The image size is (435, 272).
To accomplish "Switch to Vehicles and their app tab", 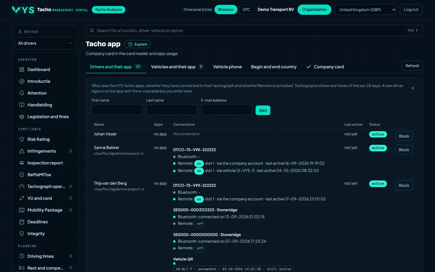I will tap(177, 67).
